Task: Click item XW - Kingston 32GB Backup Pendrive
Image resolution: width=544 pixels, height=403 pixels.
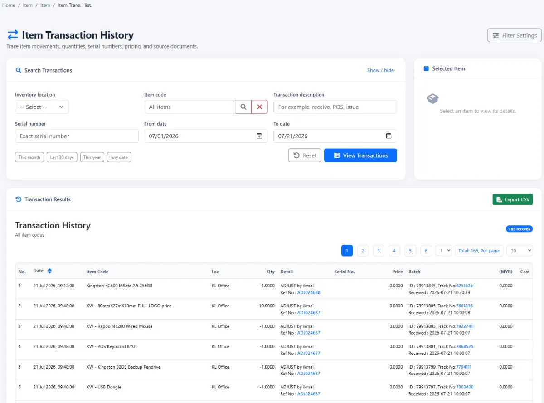Action: coord(123,367)
